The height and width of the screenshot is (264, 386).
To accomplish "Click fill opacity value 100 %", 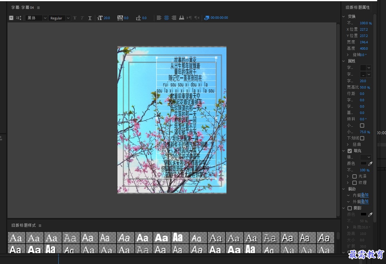I will [x=365, y=170].
